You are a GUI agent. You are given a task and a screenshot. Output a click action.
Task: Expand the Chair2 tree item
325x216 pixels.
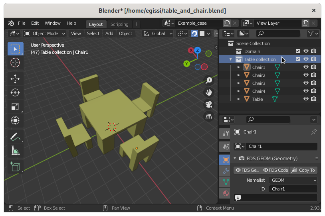tap(239, 75)
